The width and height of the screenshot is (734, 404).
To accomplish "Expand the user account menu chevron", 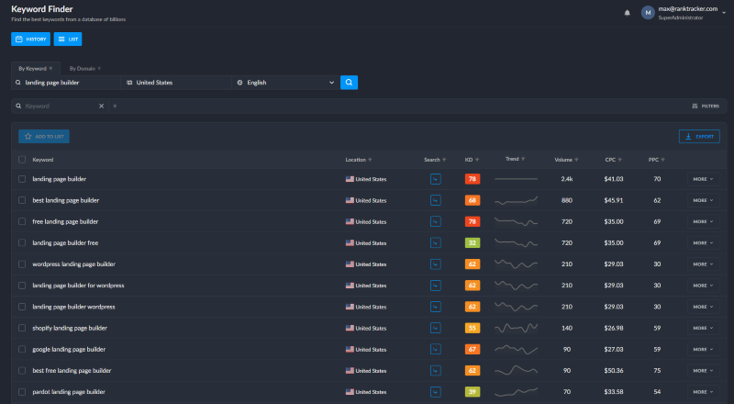I will tap(724, 13).
